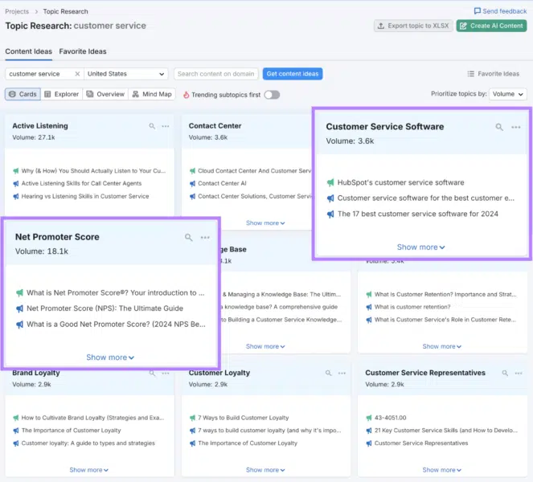Open the Prioritize topics by Volume dropdown

(508, 94)
